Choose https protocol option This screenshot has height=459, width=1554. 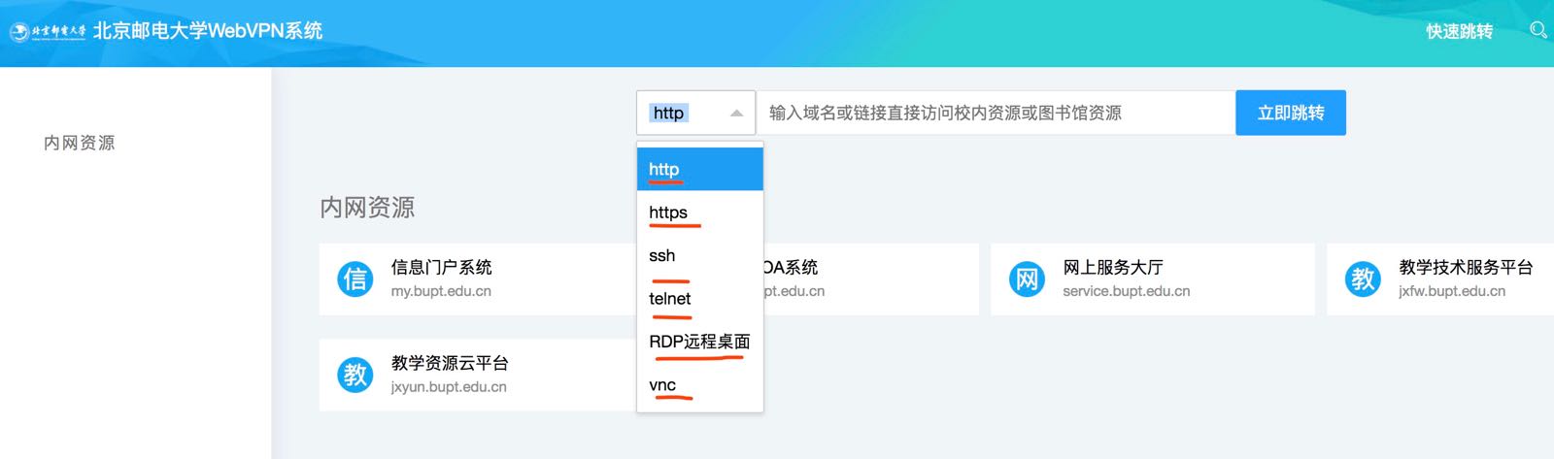click(x=700, y=213)
